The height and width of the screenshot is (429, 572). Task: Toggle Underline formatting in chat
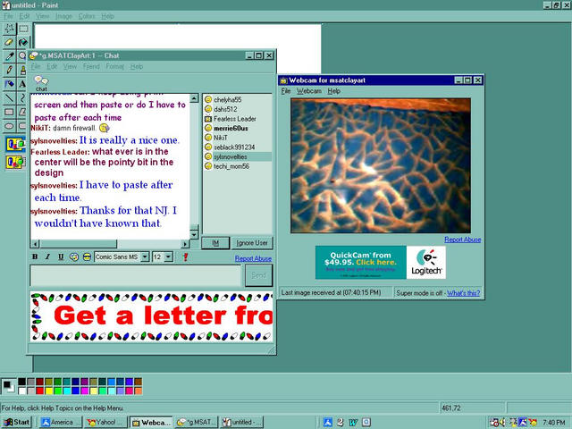pos(61,257)
